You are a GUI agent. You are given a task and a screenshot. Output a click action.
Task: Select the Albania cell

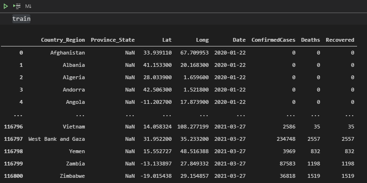click(73, 65)
